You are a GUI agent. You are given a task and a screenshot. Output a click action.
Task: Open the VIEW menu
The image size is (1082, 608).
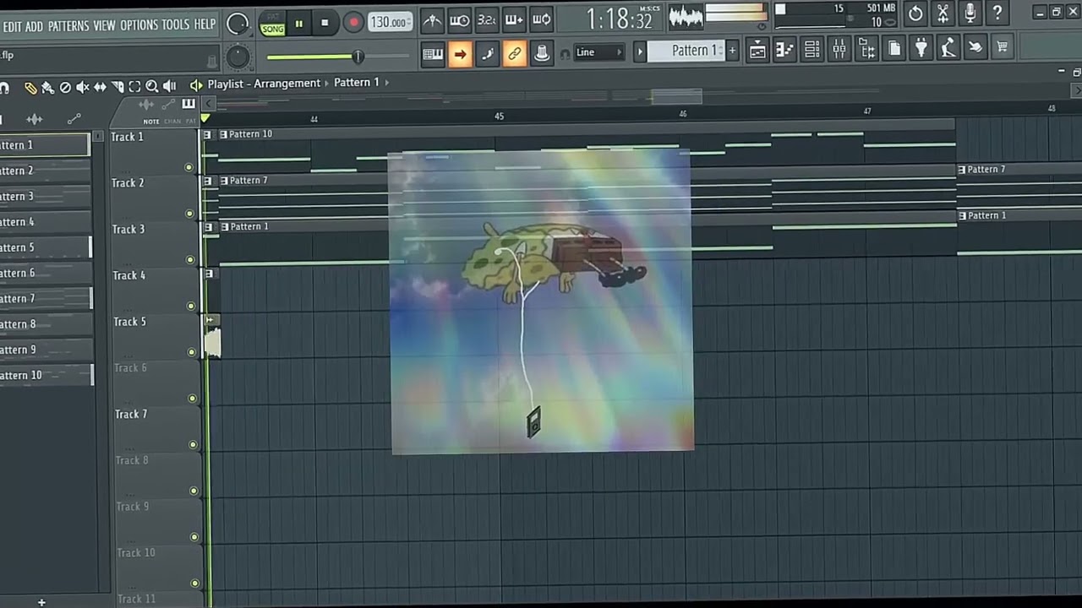105,26
